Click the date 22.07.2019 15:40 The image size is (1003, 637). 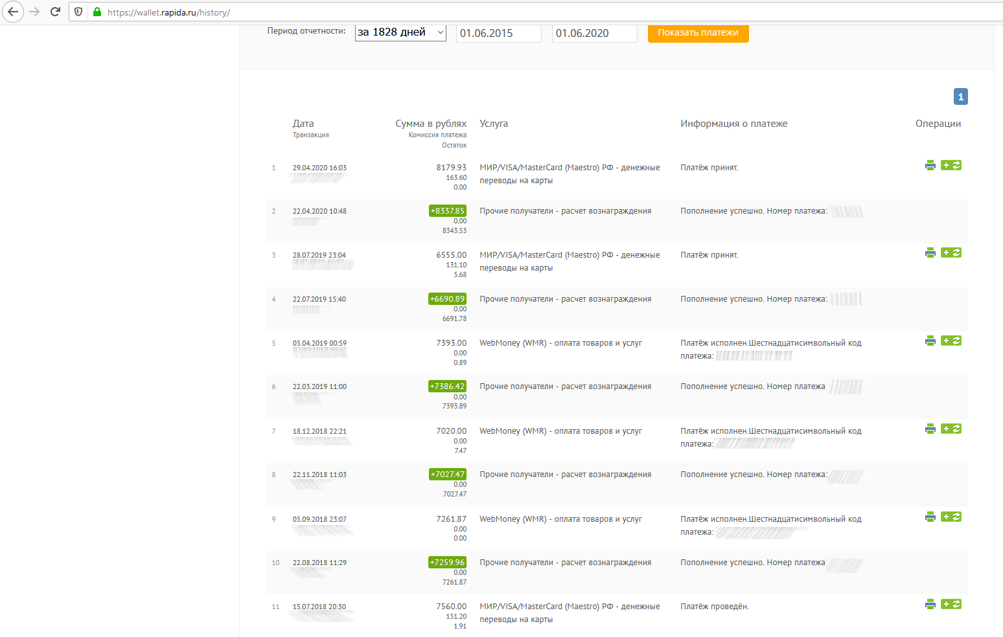pos(319,299)
